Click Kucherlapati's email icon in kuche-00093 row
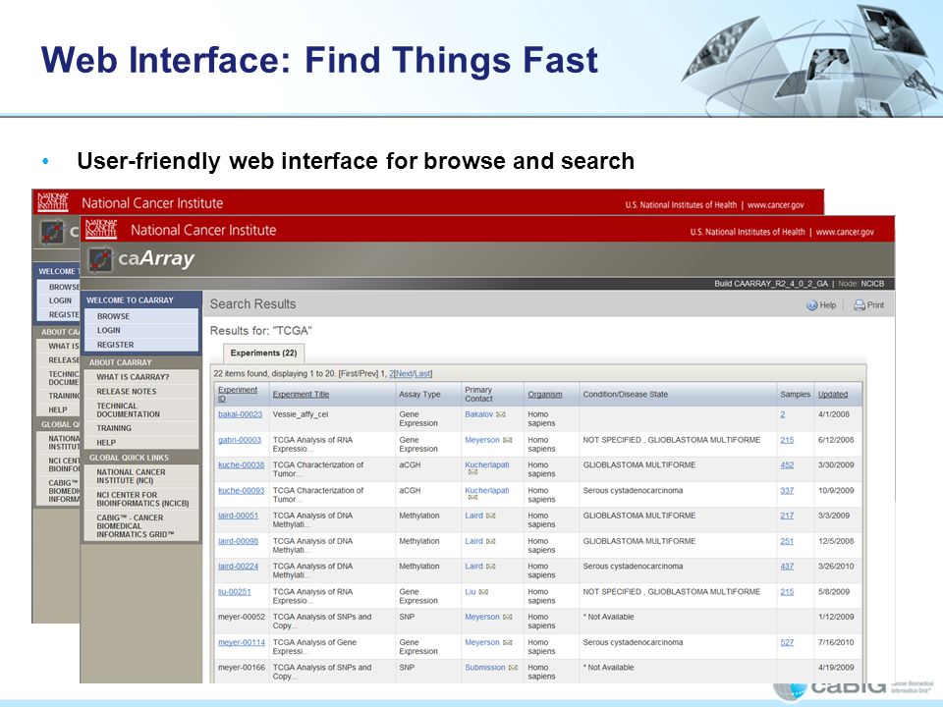This screenshot has width=943, height=707. click(x=472, y=498)
